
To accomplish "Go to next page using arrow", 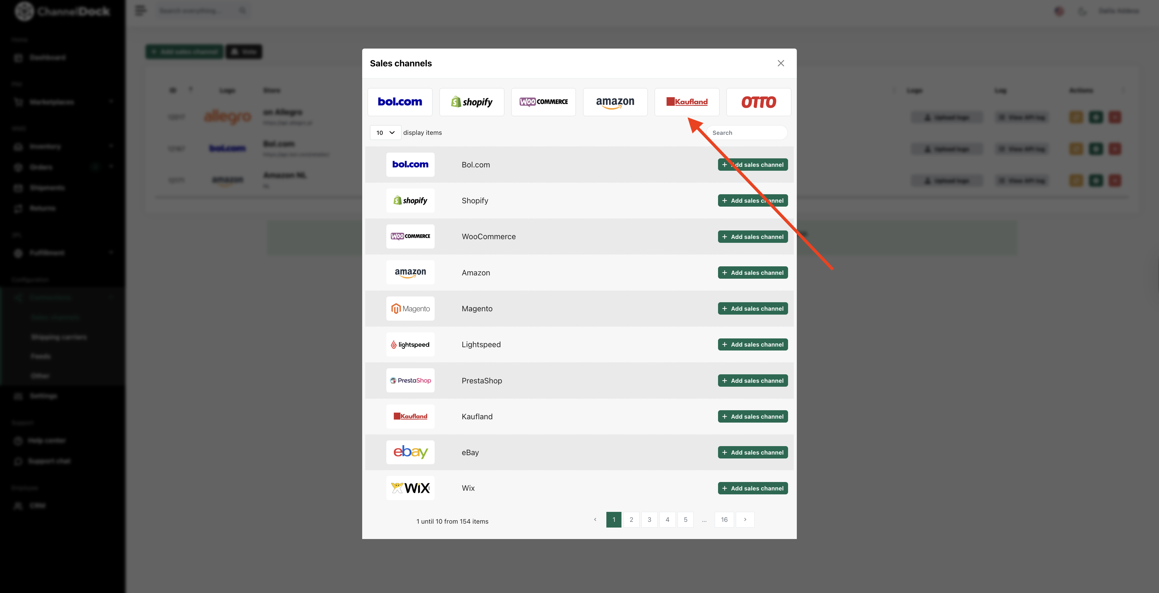I will [x=745, y=519].
